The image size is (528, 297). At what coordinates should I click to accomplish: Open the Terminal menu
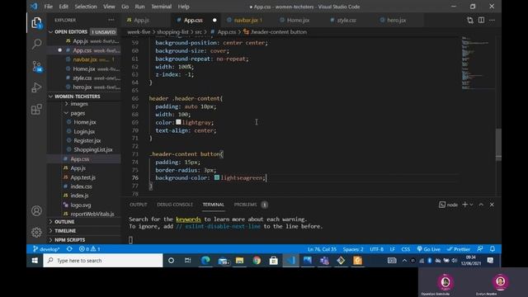click(x=162, y=7)
